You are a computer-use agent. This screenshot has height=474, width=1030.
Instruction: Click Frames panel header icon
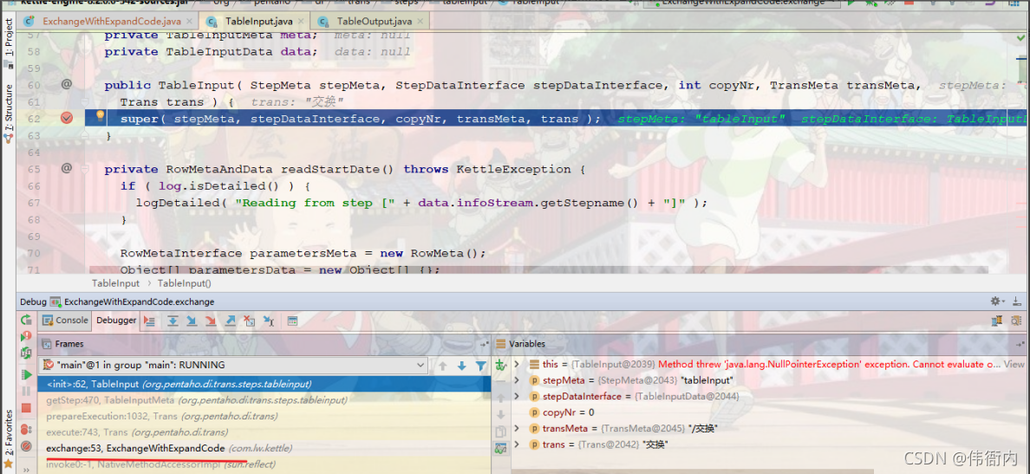point(46,344)
